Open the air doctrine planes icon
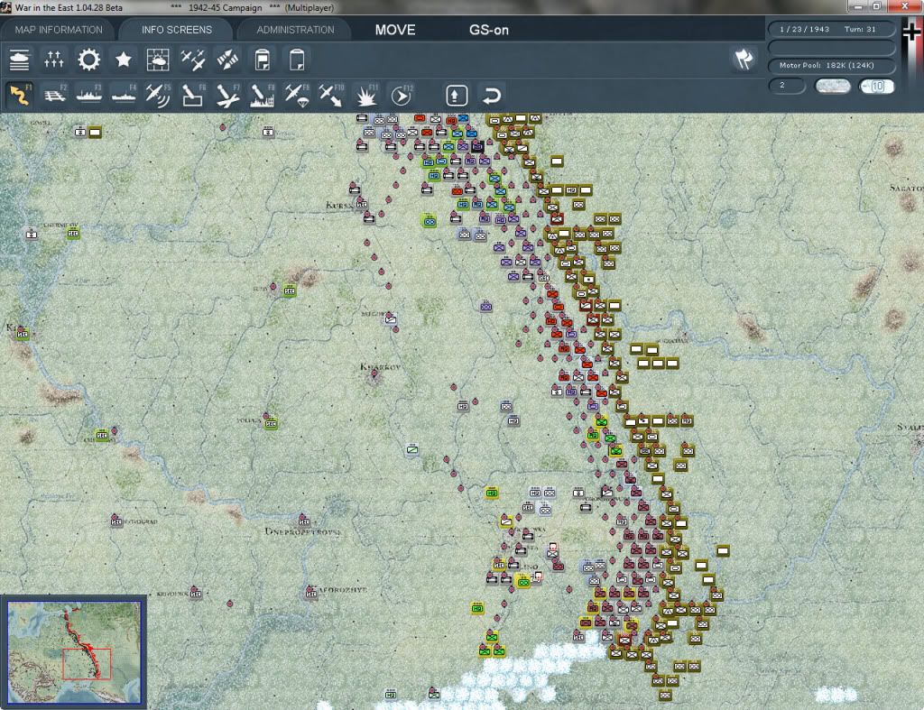The height and width of the screenshot is (710, 924). (193, 60)
